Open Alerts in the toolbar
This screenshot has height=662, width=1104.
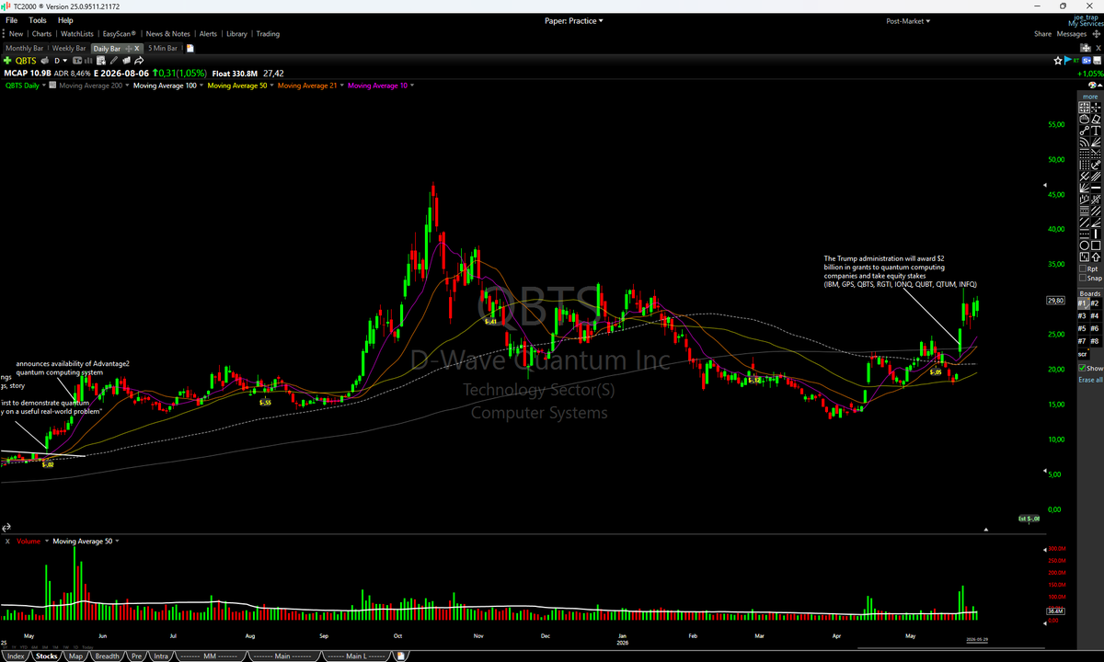point(208,34)
